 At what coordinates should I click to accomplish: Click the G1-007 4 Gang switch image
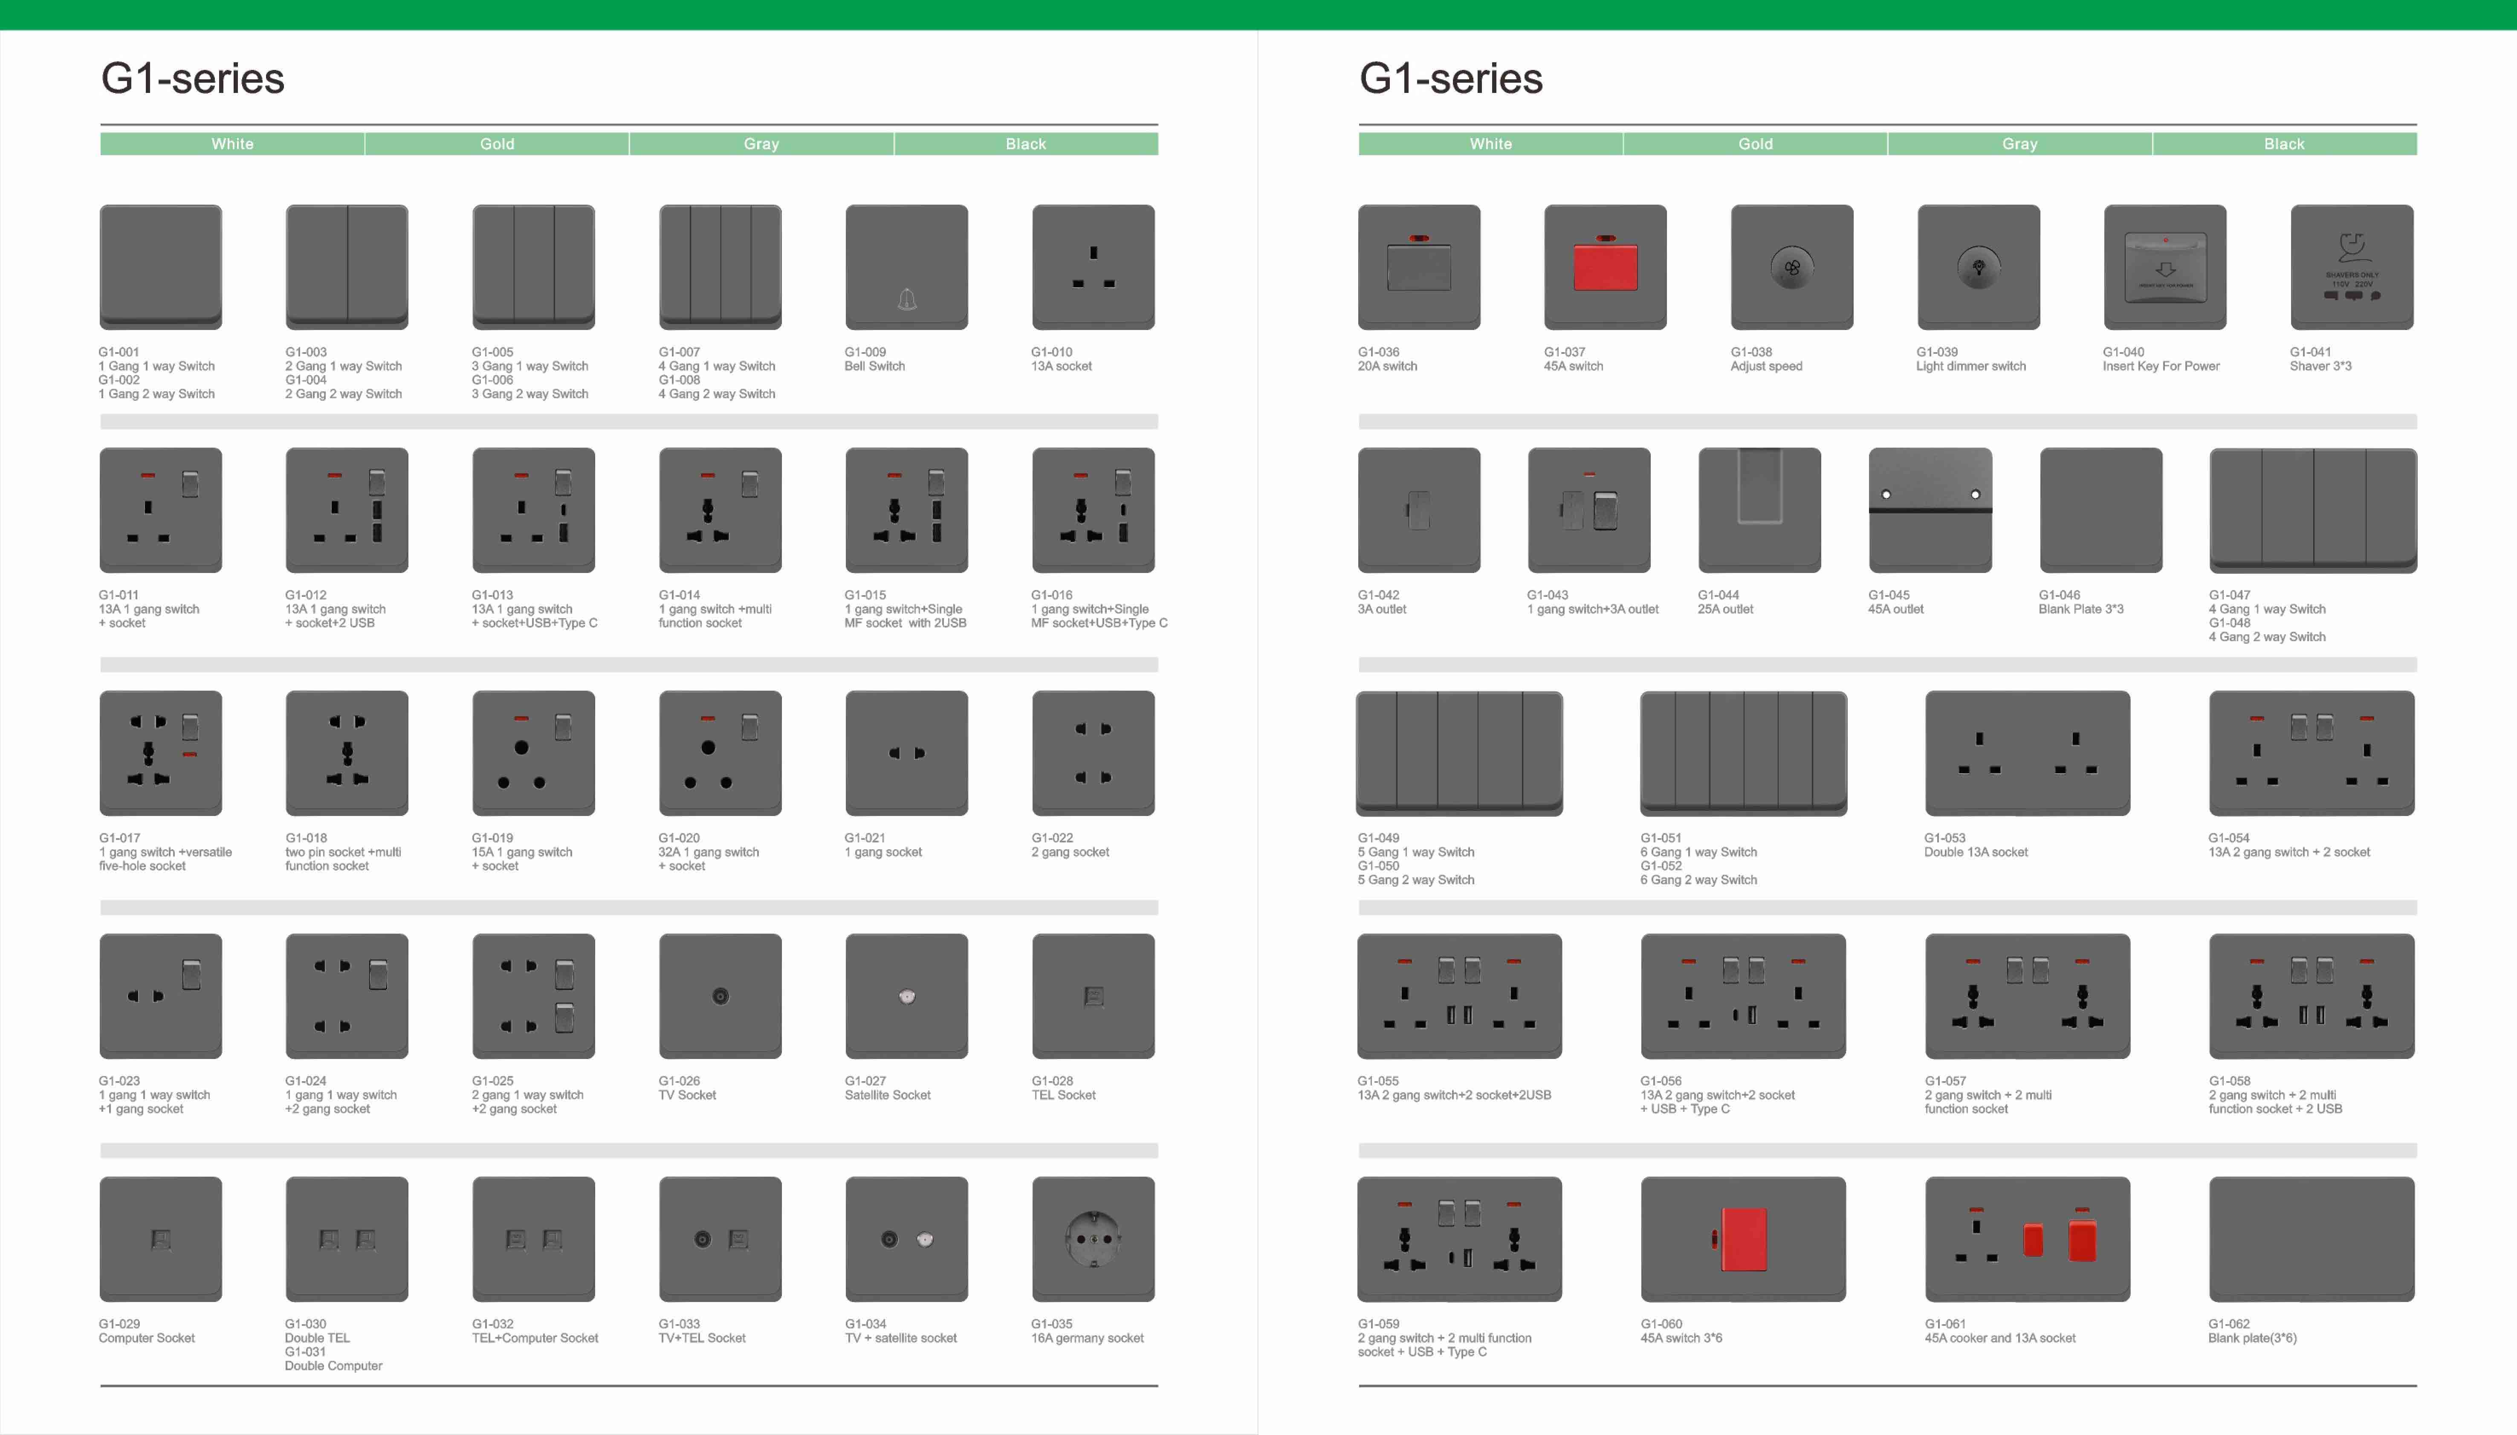click(x=720, y=267)
